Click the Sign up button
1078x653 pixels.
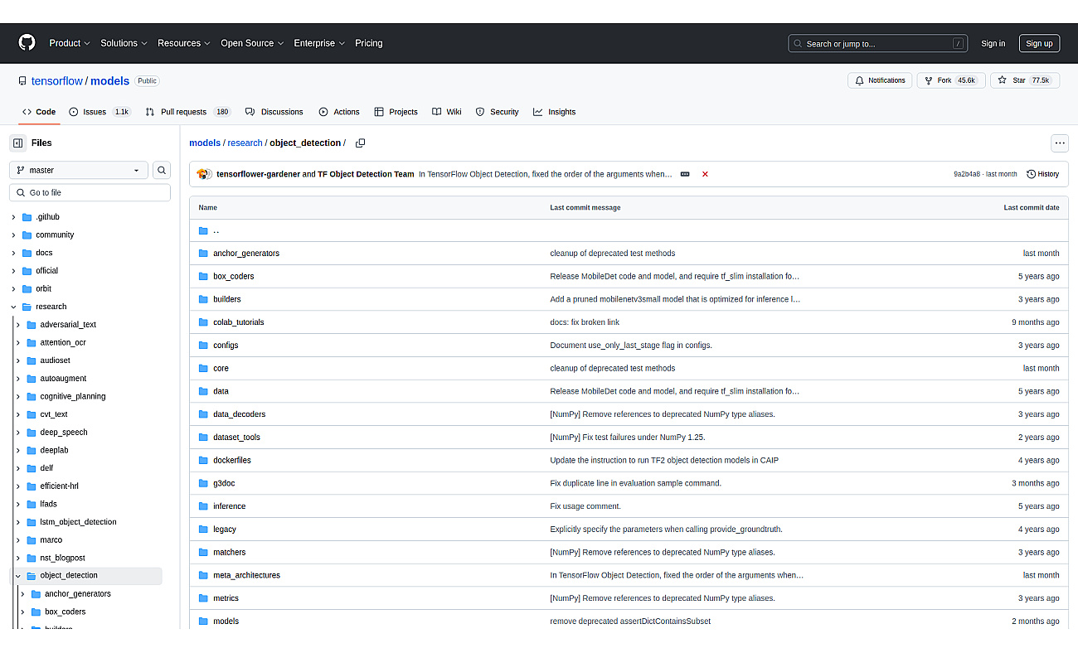click(1039, 43)
